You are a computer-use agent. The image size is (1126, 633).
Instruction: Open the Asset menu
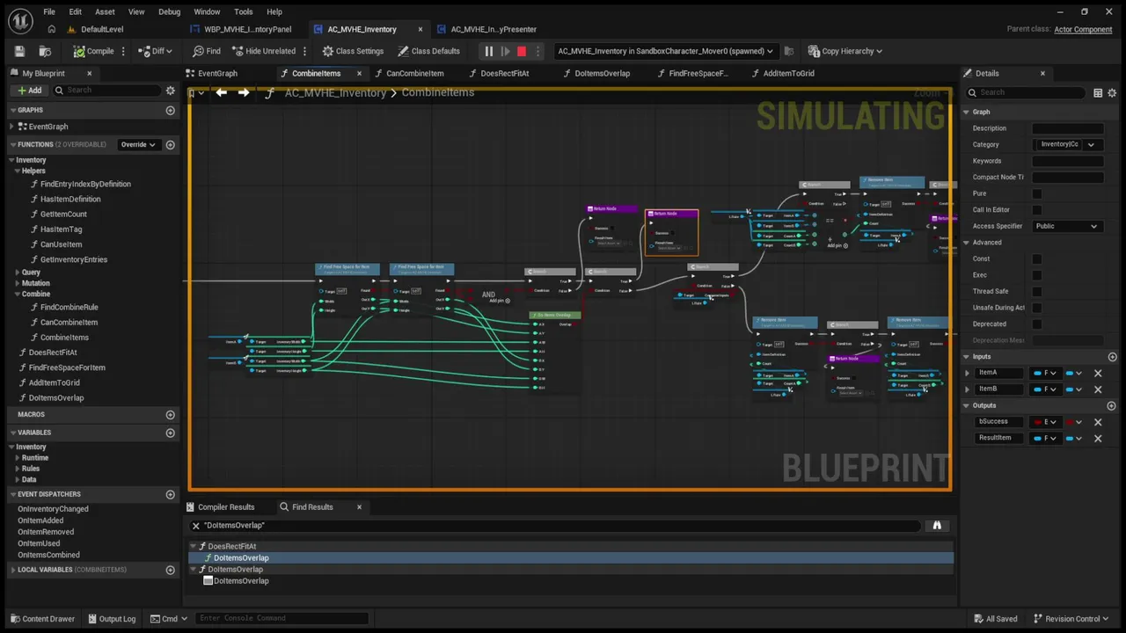coord(105,11)
